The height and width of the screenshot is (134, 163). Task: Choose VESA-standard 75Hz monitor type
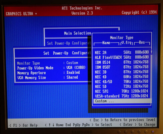click(122, 96)
